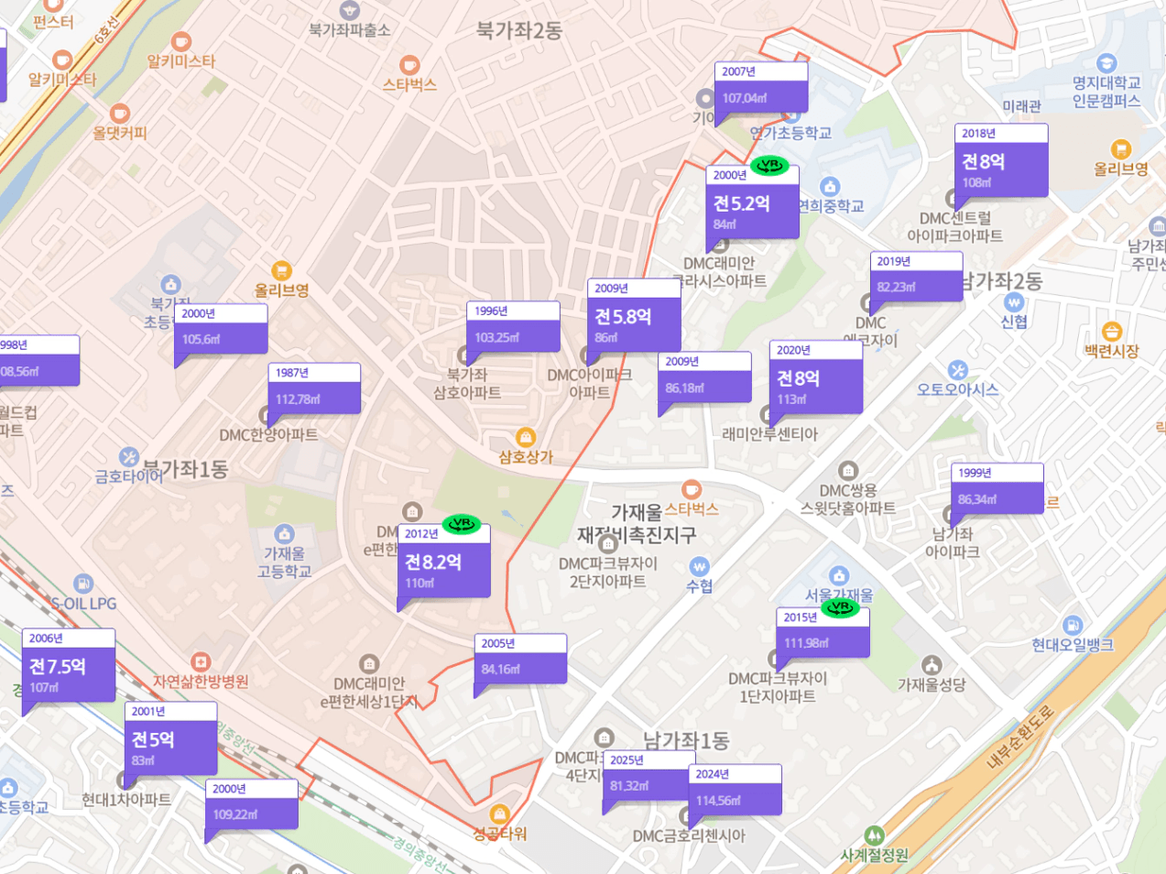Select the 현대1차아파트 label
1166x874 pixels.
[x=126, y=800]
